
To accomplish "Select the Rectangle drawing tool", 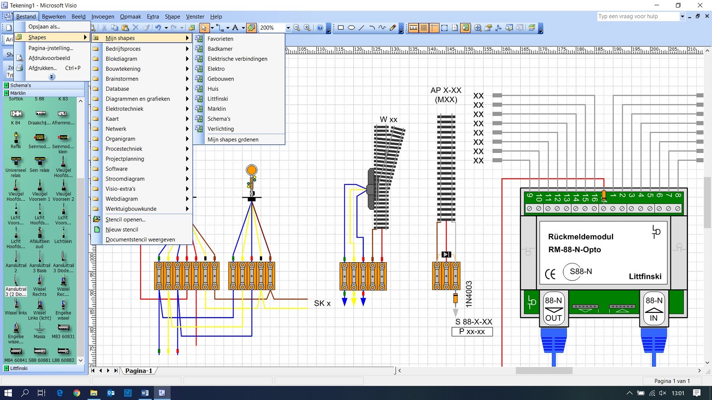I will tap(341, 28).
